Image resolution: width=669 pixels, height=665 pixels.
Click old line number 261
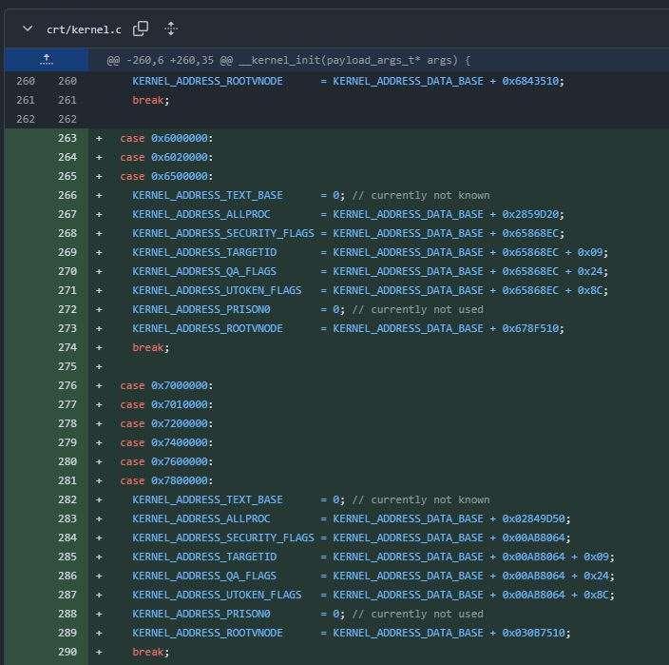26,101
